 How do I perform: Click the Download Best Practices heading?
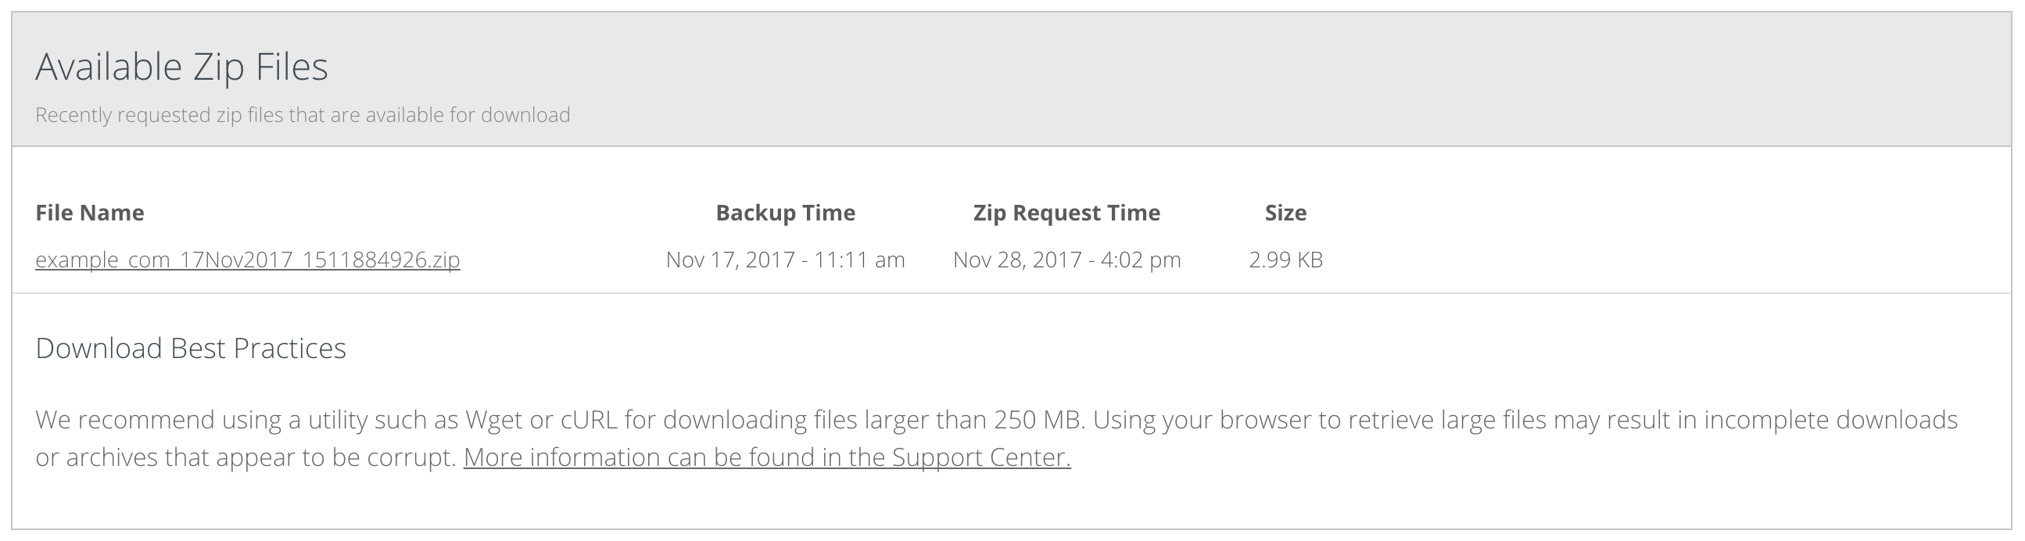tap(191, 349)
